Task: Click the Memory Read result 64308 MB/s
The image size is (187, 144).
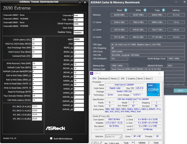Action: 119,15
